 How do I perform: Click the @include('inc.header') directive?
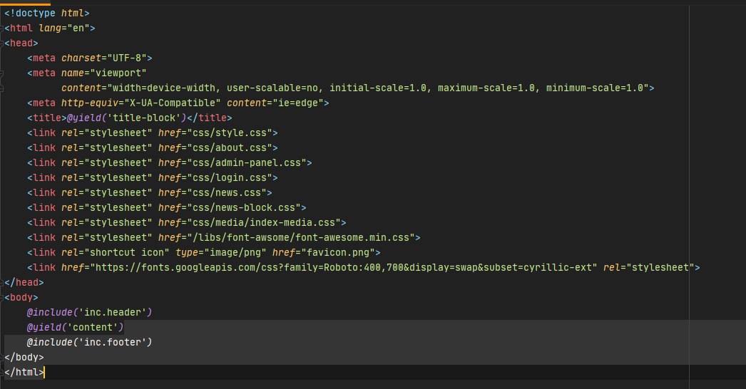89,313
